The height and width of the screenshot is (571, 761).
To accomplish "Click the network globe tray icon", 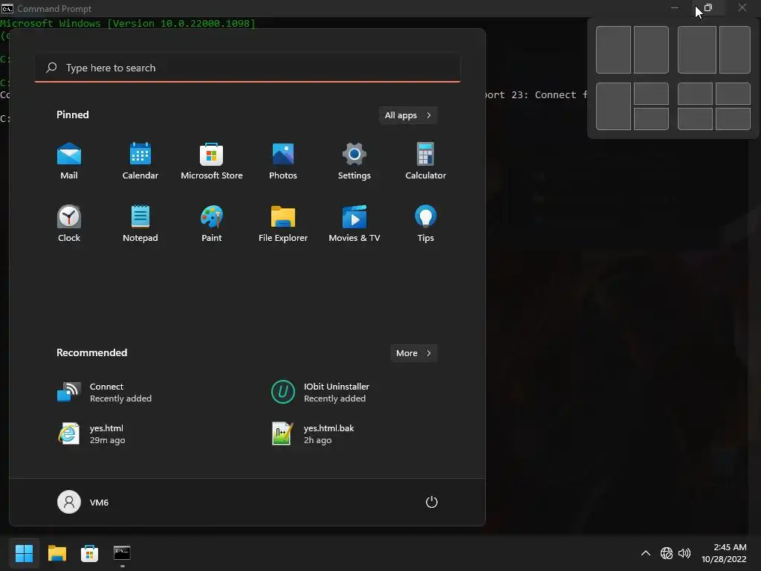I will coord(667,553).
